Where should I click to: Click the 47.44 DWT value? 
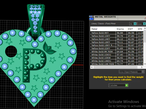[131, 64]
